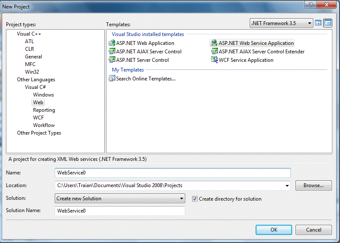Choose the Other Project Types node
Image resolution: width=340 pixels, height=243 pixels.
tap(39, 133)
